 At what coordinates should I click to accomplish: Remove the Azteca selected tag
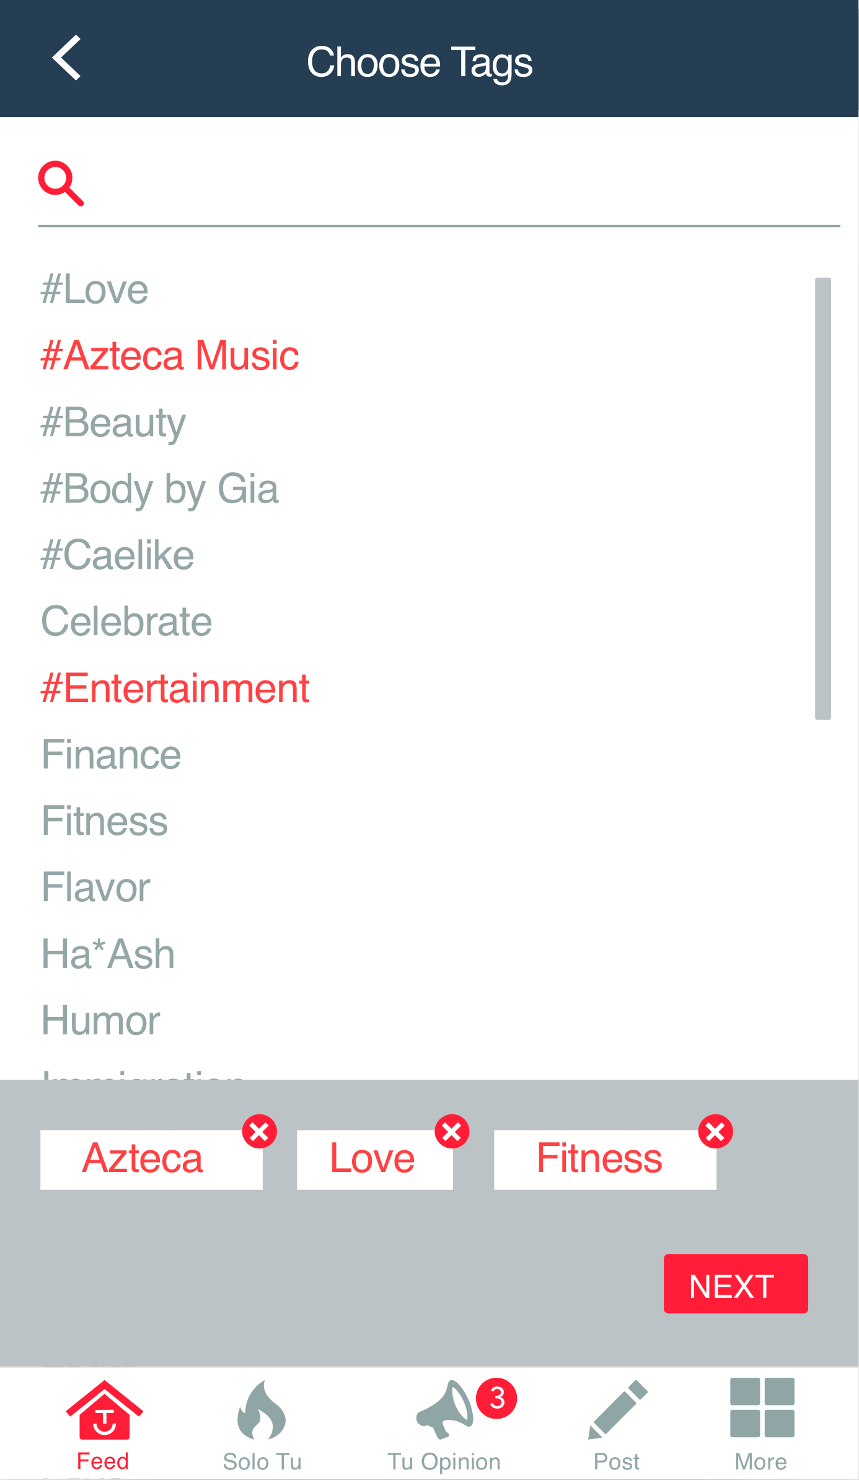pyautogui.click(x=259, y=1132)
